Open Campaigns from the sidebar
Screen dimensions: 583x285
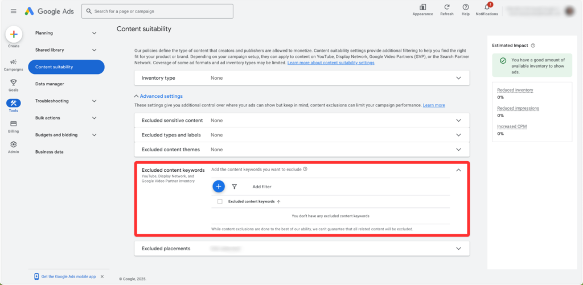[x=14, y=62]
